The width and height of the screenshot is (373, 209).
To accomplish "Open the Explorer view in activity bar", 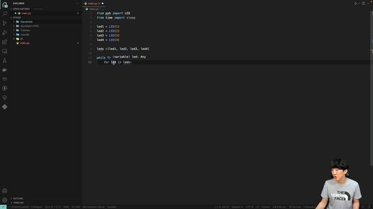I will 5,5.
